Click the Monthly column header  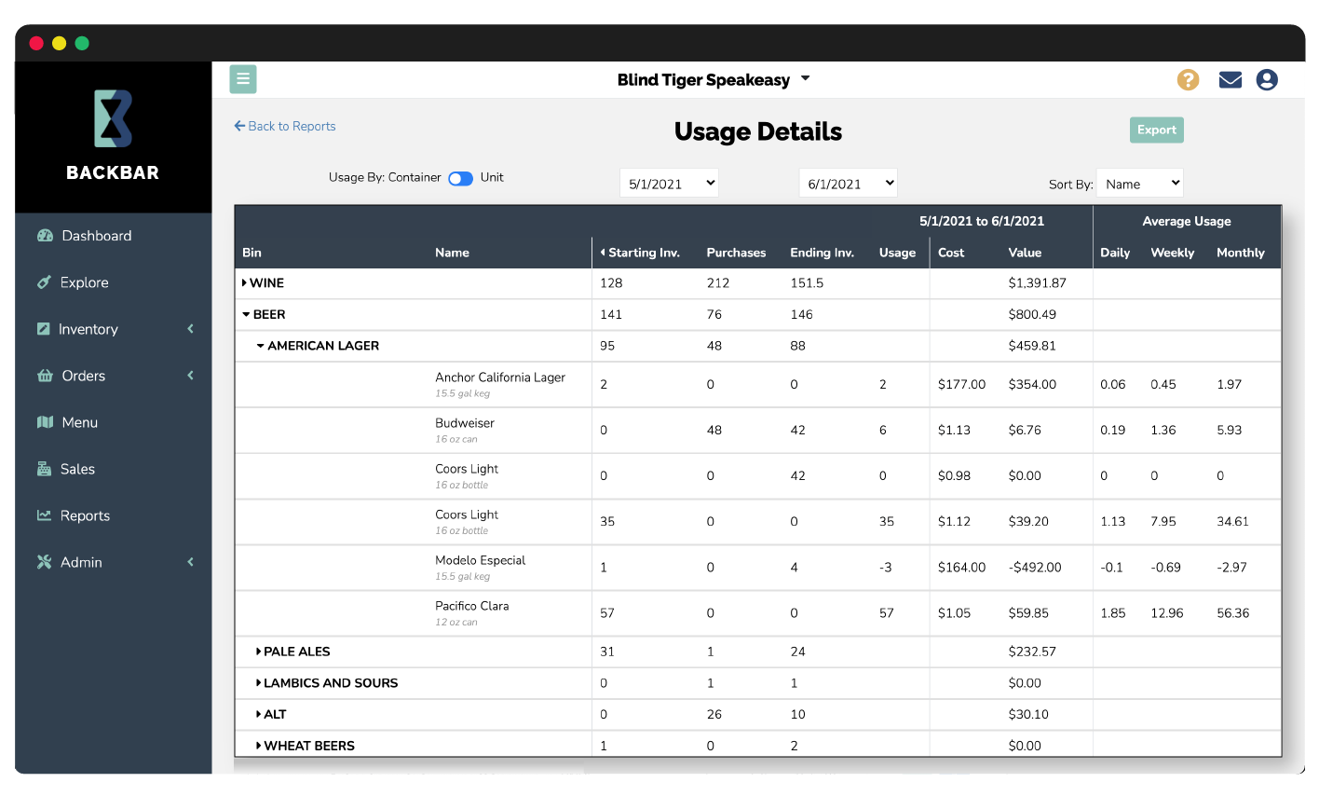tap(1240, 253)
